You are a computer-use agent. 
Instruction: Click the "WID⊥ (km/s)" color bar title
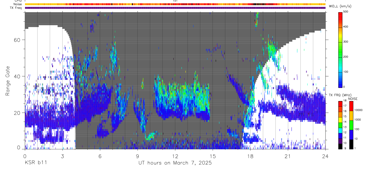click(341, 6)
